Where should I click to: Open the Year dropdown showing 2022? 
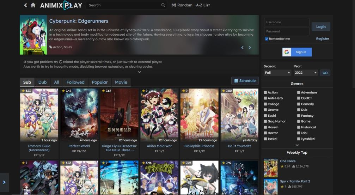point(305,73)
